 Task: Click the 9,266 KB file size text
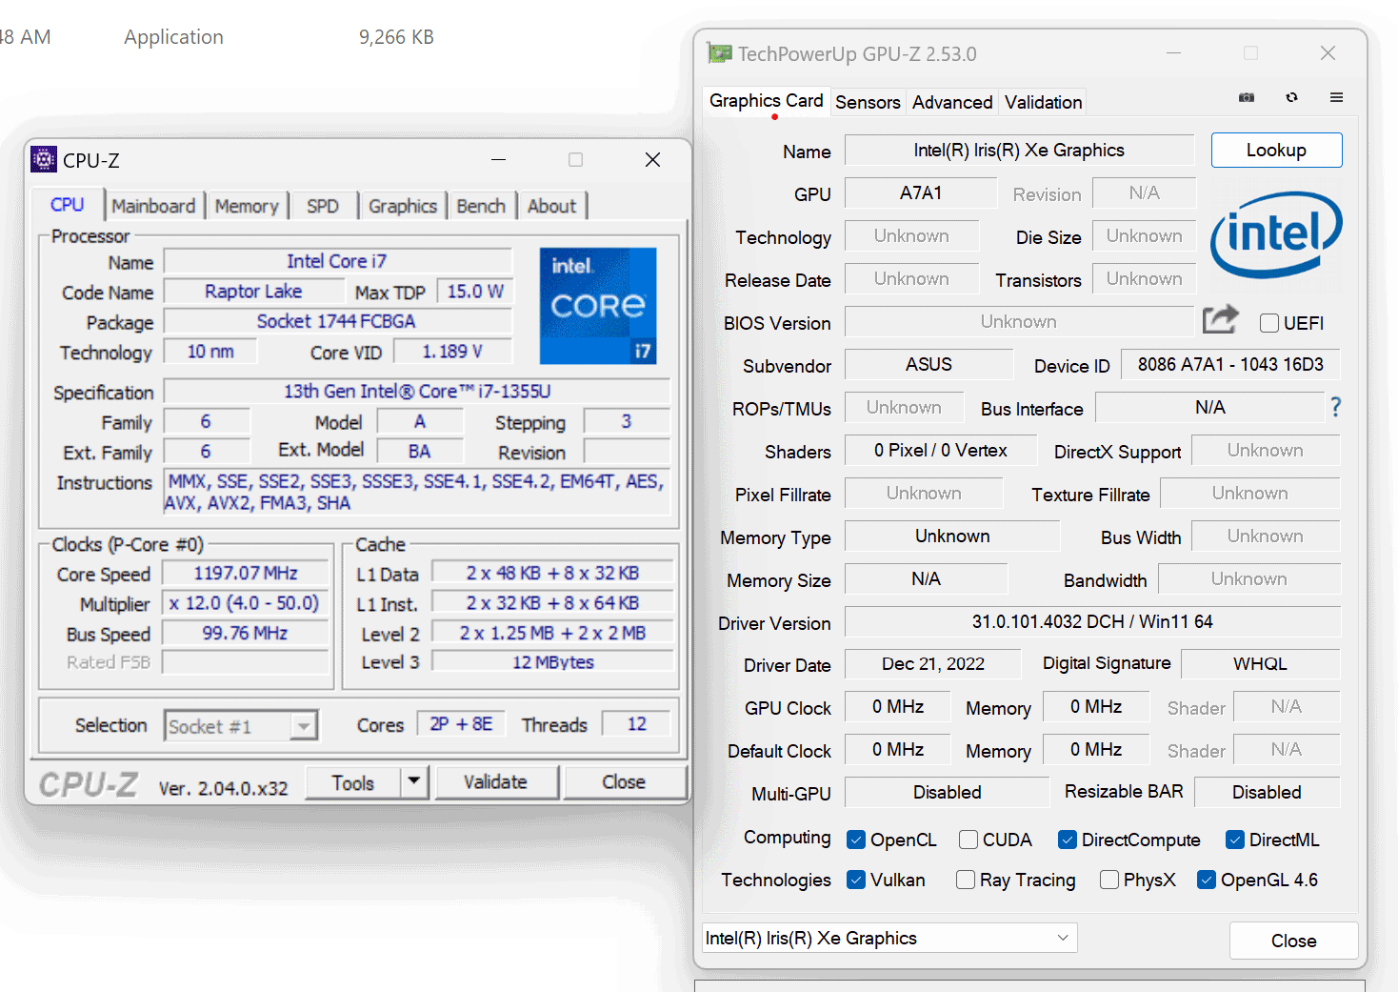[396, 37]
